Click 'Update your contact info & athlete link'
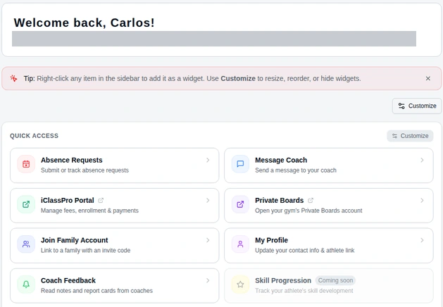Viewport: 443px width, 307px height. [304, 251]
